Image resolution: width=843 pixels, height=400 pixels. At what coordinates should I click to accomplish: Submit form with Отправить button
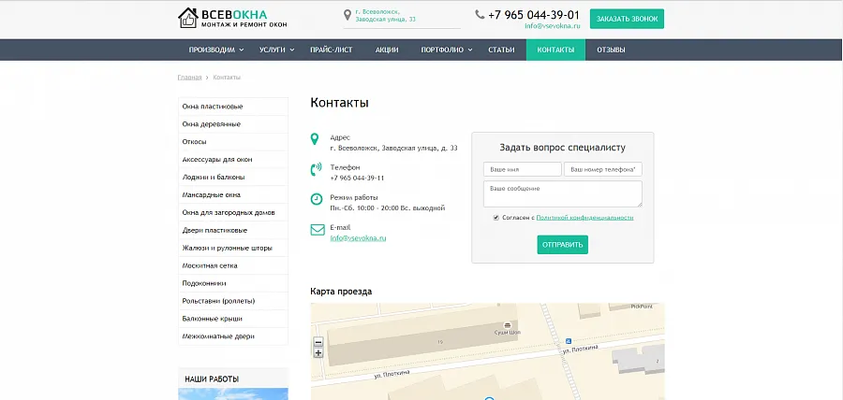(x=562, y=245)
